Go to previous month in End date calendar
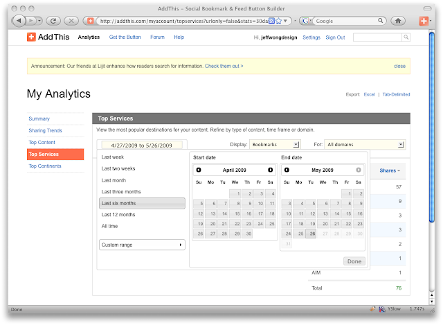 (x=287, y=170)
